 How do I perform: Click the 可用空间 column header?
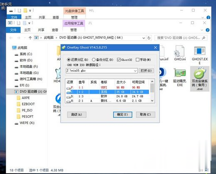pyautogui.click(x=140, y=82)
